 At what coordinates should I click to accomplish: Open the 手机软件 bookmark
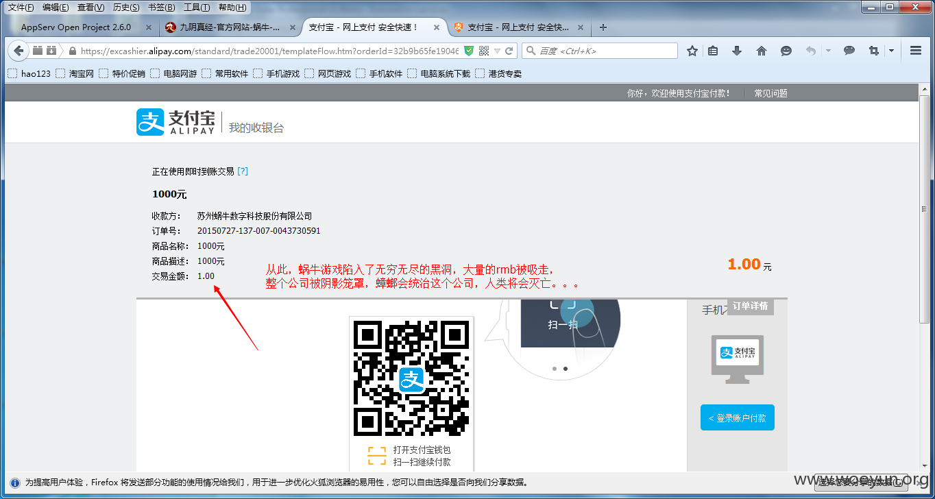379,73
